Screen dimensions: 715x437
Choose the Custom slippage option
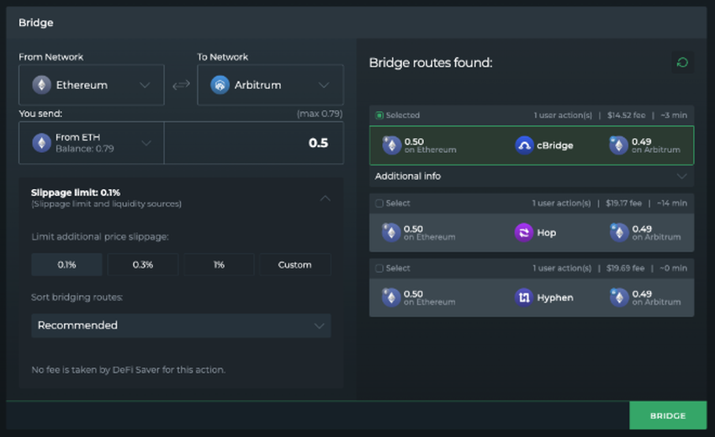coord(294,265)
